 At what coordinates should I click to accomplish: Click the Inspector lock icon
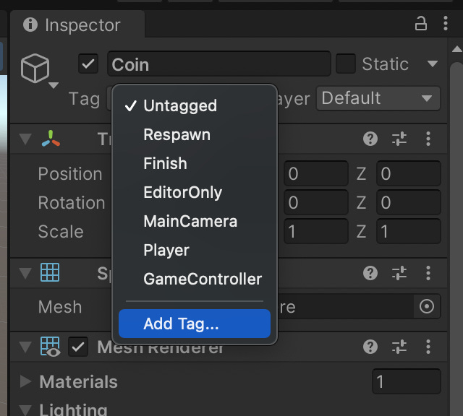click(x=421, y=23)
